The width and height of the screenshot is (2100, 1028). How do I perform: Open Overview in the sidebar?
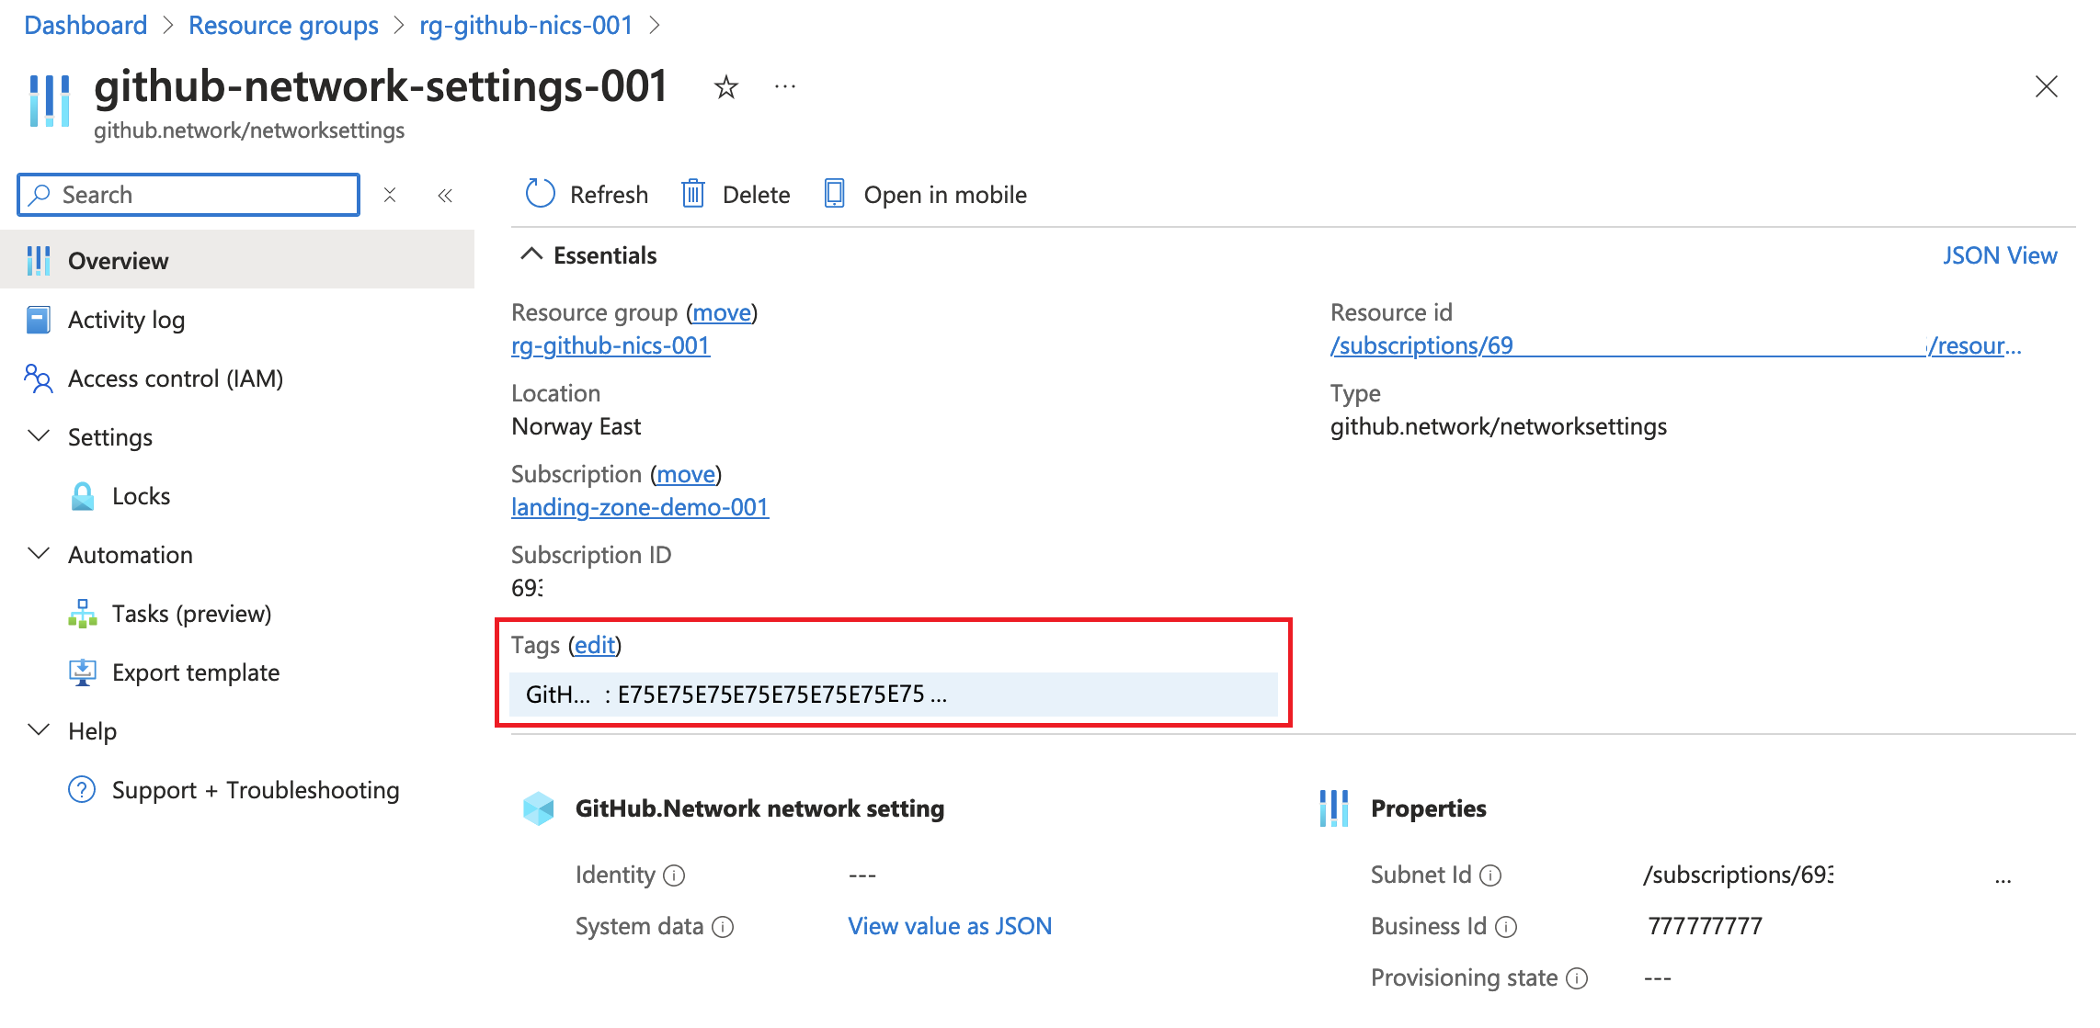[x=237, y=260]
